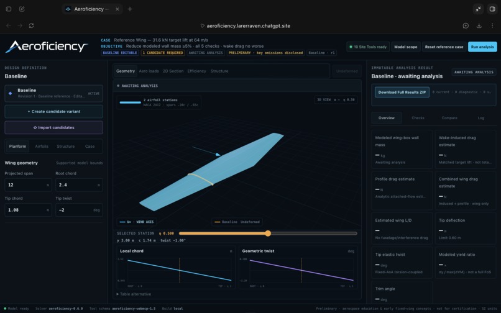Click Create candidate variant
The height and width of the screenshot is (313, 501).
coord(53,111)
